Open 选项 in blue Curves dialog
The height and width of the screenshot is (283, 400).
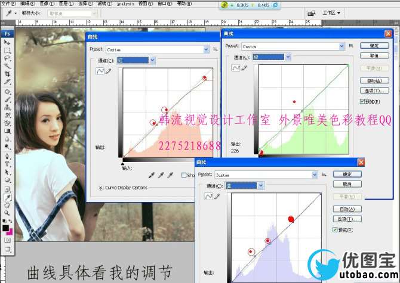[347, 219]
